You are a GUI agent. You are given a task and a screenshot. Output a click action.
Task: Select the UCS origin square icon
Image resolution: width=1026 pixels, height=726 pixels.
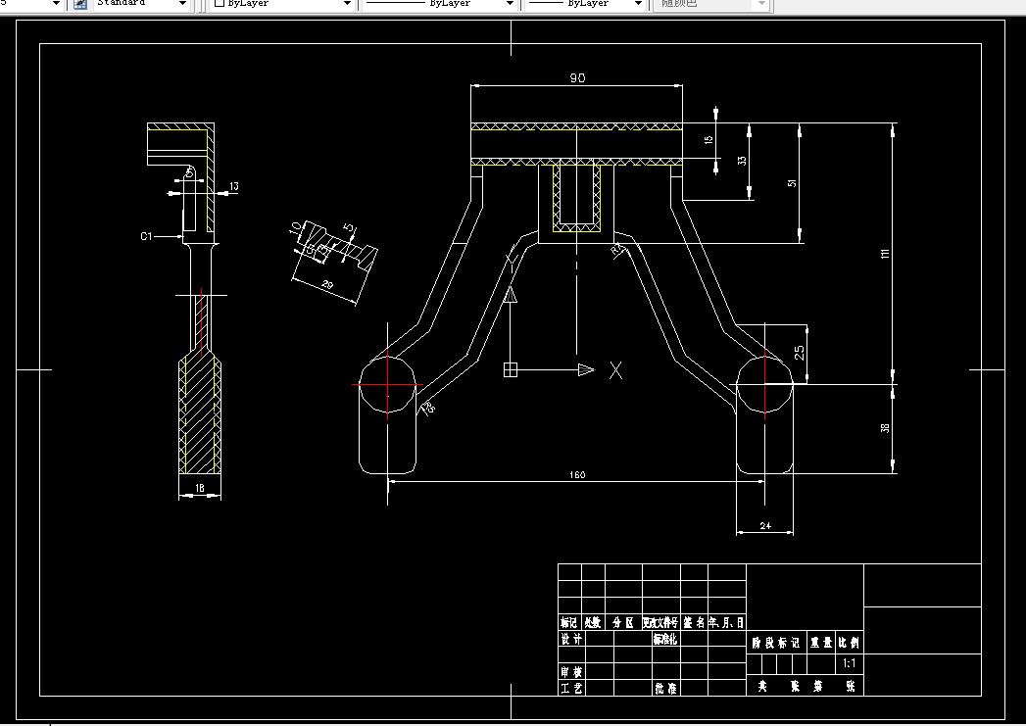pos(511,370)
